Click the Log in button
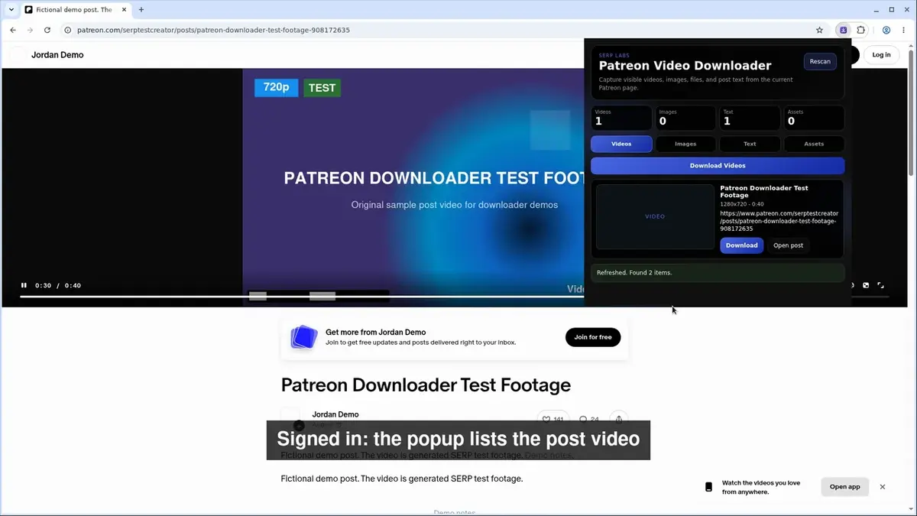The height and width of the screenshot is (516, 917). (x=881, y=55)
